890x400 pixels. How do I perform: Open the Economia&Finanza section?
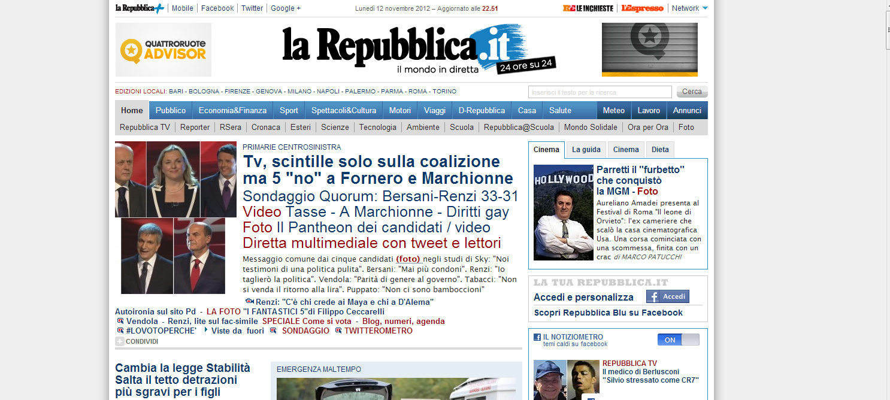click(x=232, y=110)
